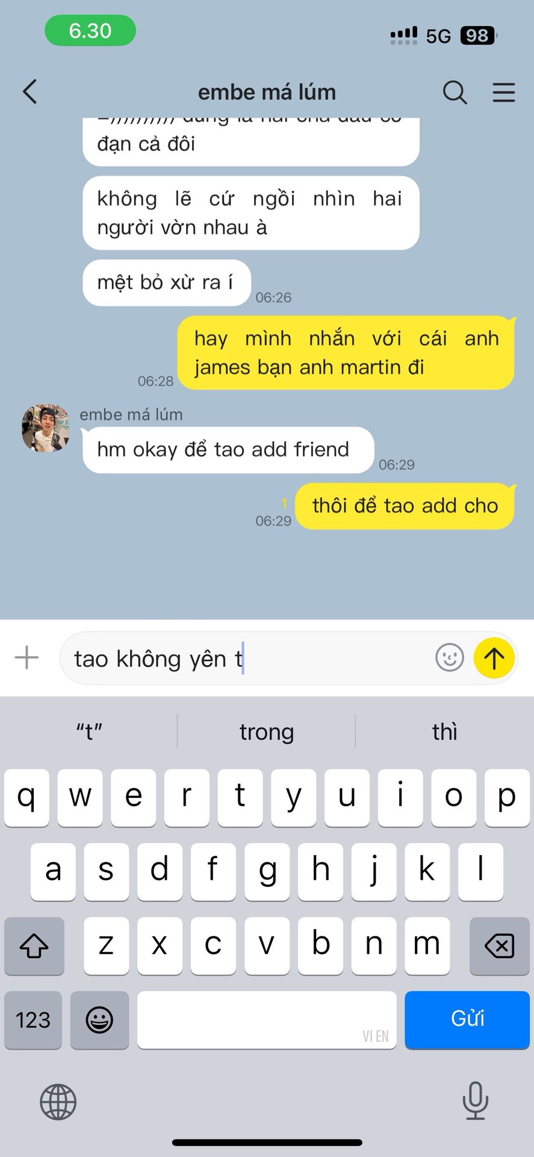Viewport: 534px width, 1157px height.
Task: Tap the backspace delete key
Action: tap(499, 945)
